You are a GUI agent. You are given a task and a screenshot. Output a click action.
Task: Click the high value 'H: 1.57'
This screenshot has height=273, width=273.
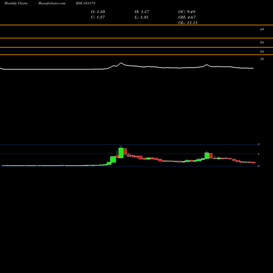[142, 12]
